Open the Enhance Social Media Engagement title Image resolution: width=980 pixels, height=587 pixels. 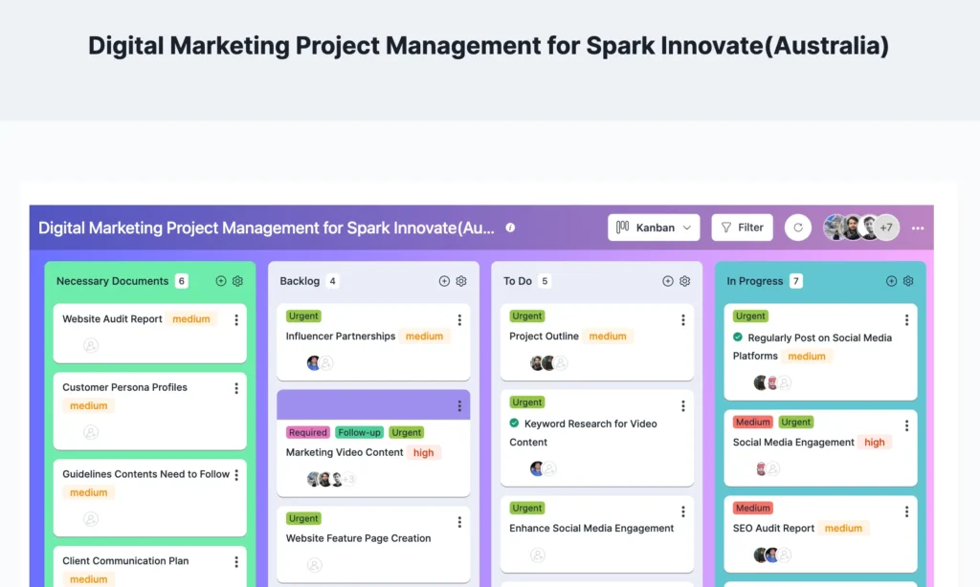click(591, 529)
